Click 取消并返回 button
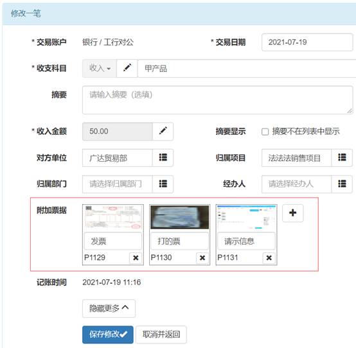 161,335
